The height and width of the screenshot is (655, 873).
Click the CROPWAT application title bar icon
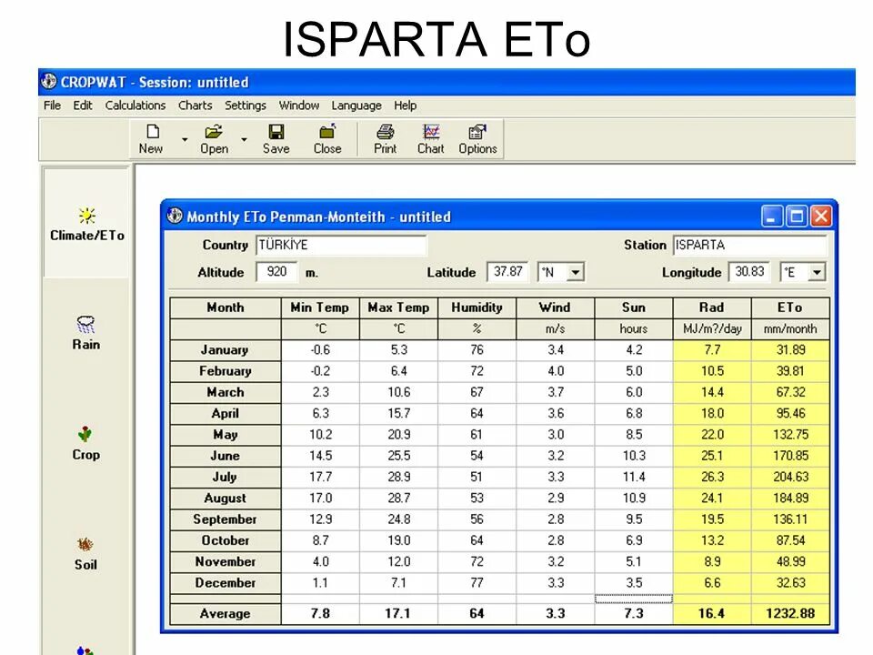click(x=49, y=81)
